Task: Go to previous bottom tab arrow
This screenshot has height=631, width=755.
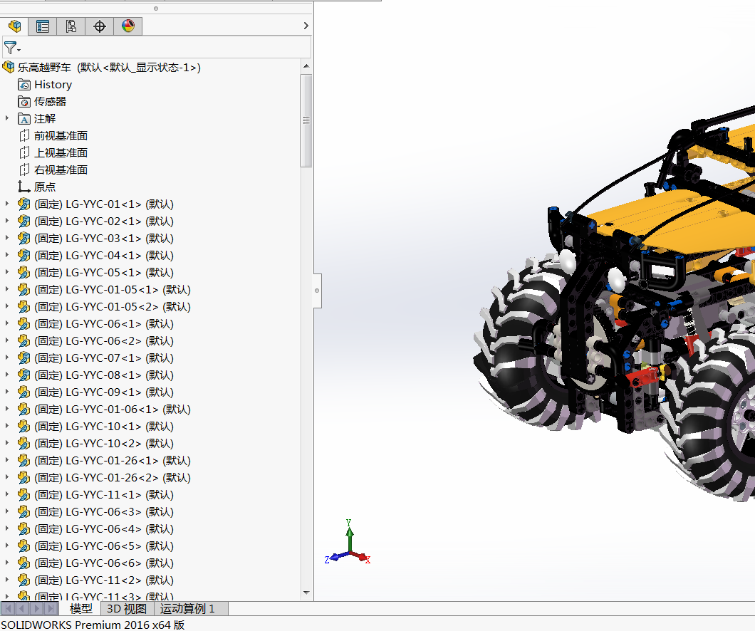Action: [22, 608]
